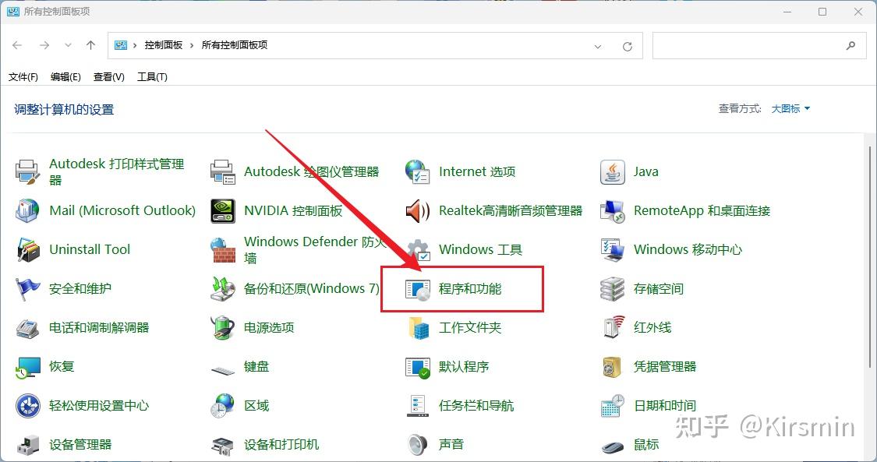Viewport: 877px width, 462px height.
Task: Open the NVIDIA 控制面板 icon
Action: click(x=223, y=210)
